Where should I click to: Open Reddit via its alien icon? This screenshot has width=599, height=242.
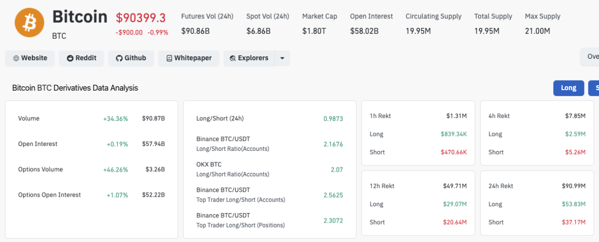70,58
